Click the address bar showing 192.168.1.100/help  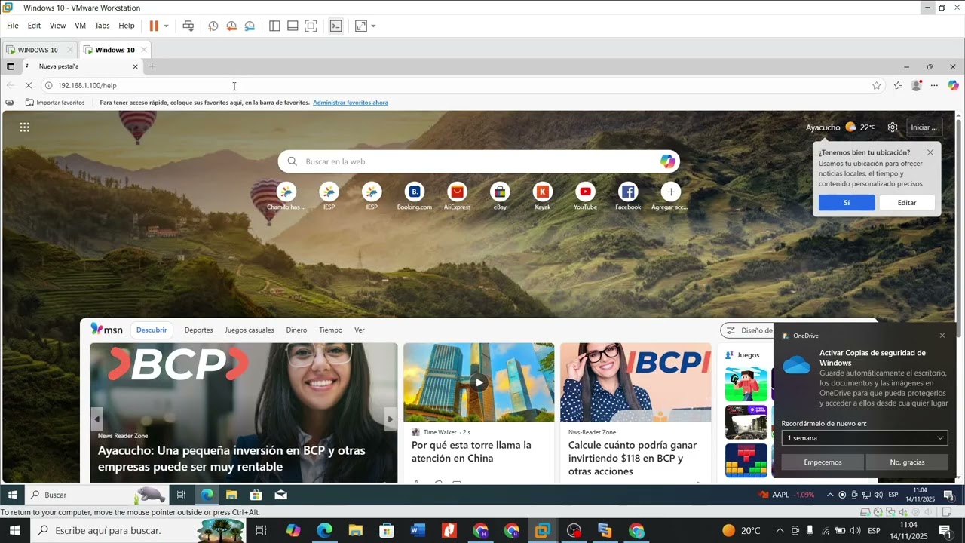[460, 85]
